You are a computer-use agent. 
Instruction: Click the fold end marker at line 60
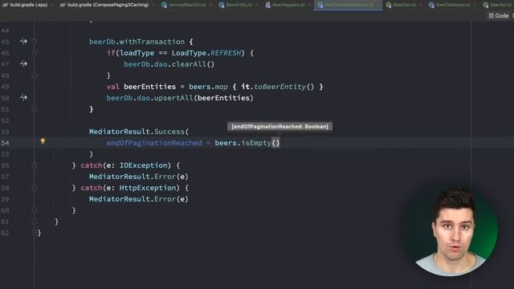tap(34, 210)
